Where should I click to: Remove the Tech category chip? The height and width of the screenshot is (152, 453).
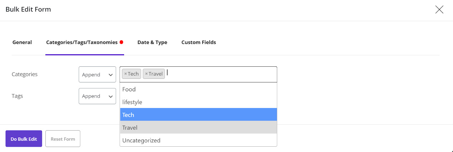tap(125, 74)
